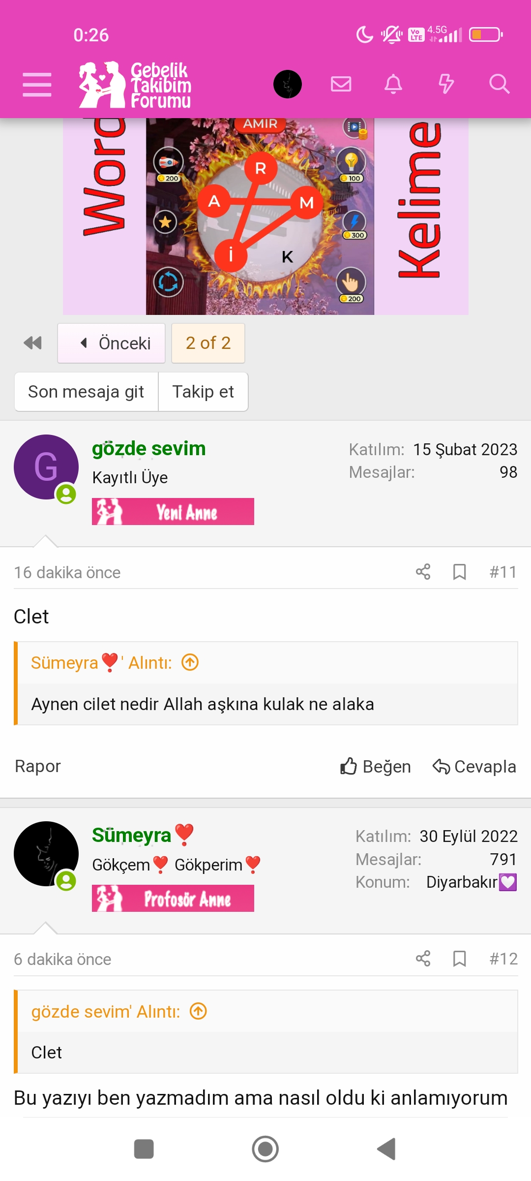Image resolution: width=531 pixels, height=1181 pixels.
Task: Go to previous page with Önceki
Action: (111, 343)
